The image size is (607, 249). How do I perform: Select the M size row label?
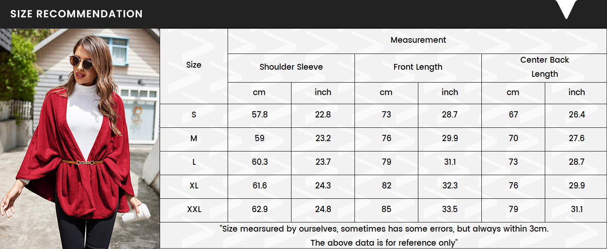click(x=194, y=139)
